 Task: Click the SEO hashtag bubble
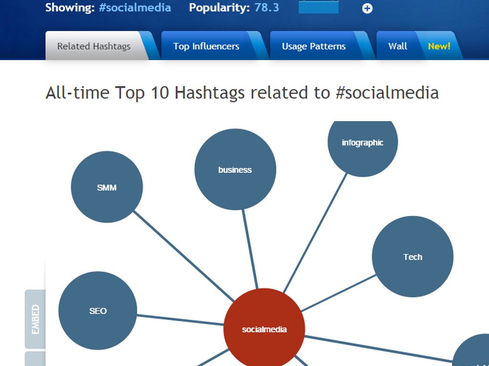point(98,311)
